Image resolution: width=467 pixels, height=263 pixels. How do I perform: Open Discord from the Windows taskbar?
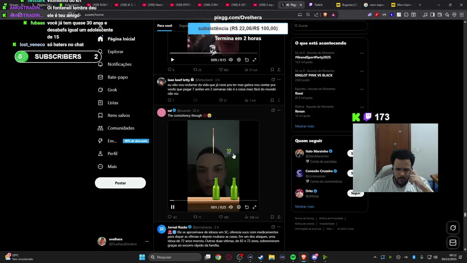(x=314, y=257)
